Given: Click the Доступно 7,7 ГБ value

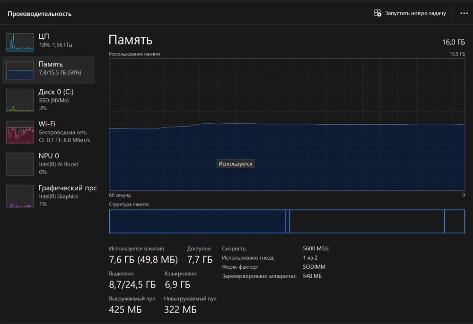Looking at the screenshot, I should [200, 260].
